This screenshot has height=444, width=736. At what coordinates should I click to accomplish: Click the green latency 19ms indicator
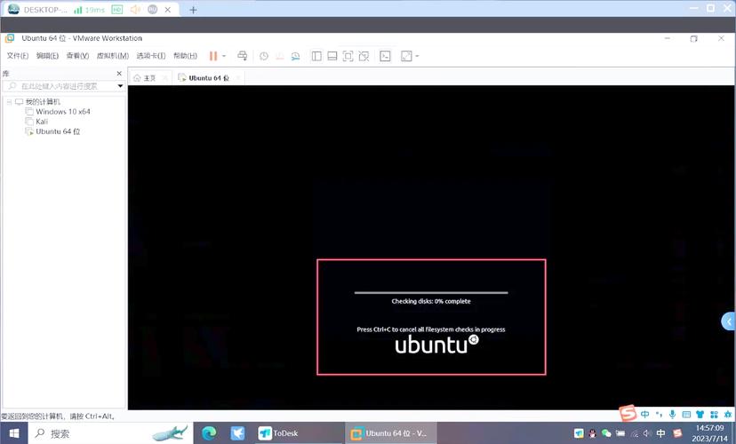point(89,10)
